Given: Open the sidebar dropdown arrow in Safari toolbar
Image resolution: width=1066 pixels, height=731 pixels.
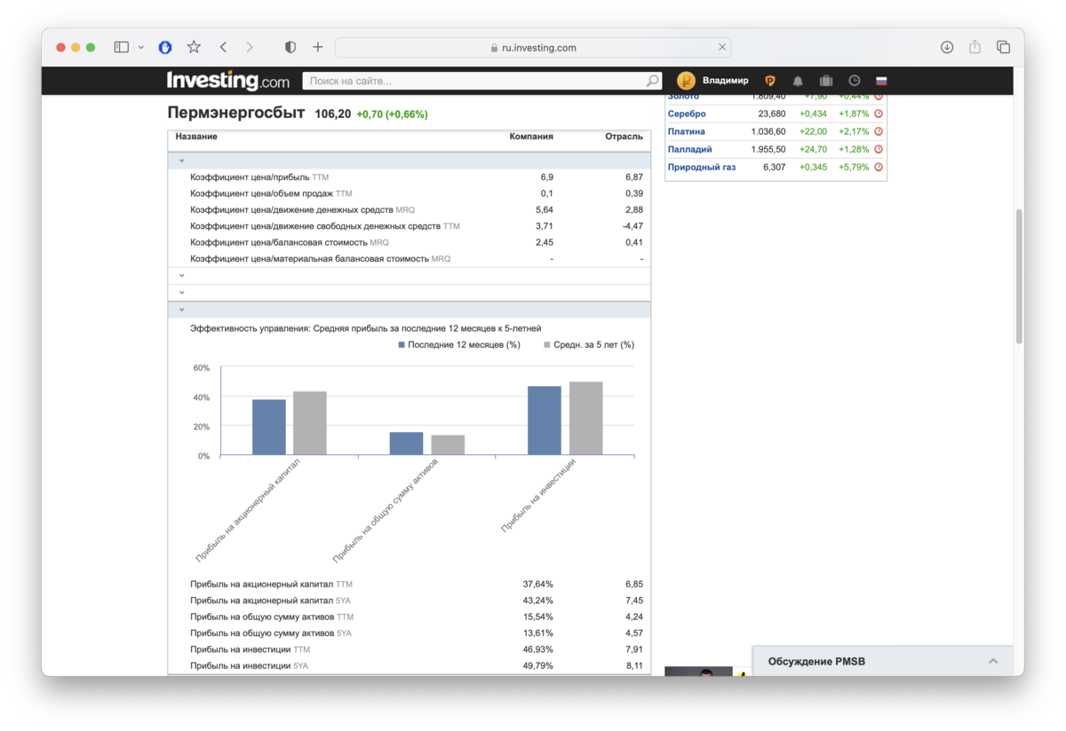Looking at the screenshot, I should coord(140,47).
